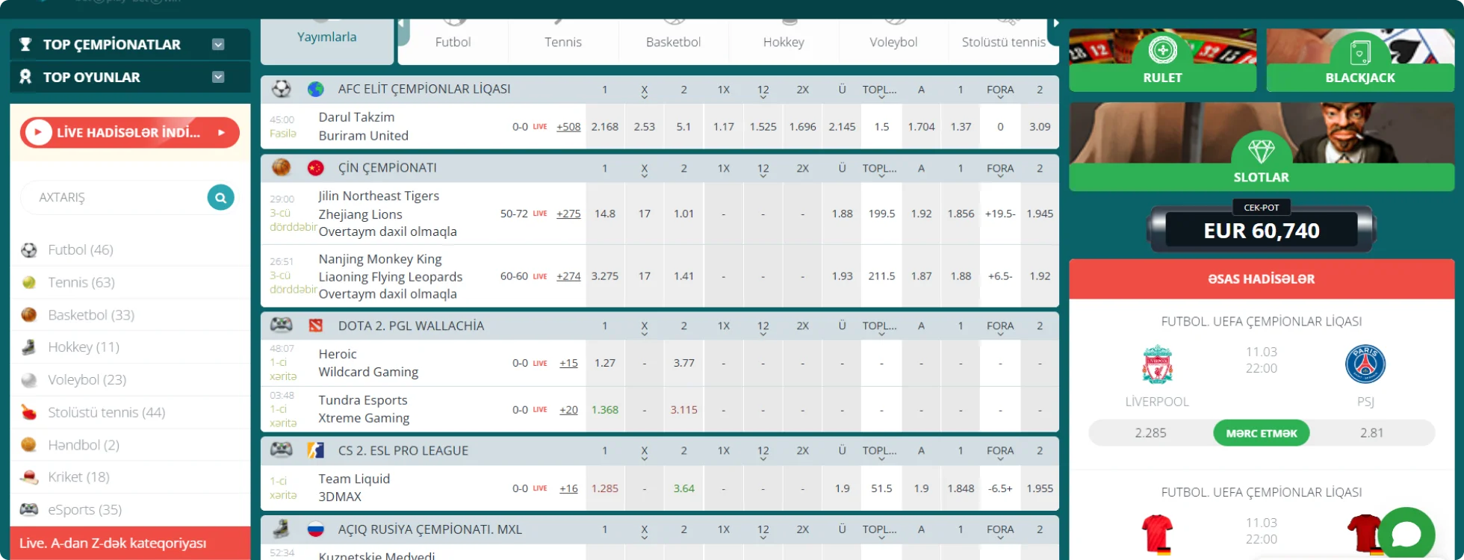Image resolution: width=1464 pixels, height=560 pixels.
Task: Click the Basketbol icon in sidebar
Action: [x=29, y=315]
